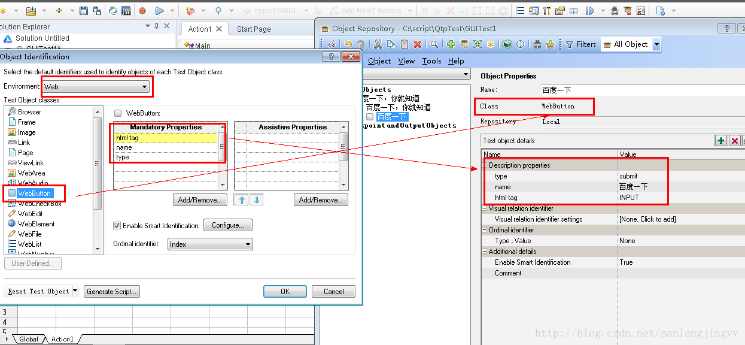Open the Filter All Object dropdown
The height and width of the screenshot is (345, 745).
(x=656, y=44)
